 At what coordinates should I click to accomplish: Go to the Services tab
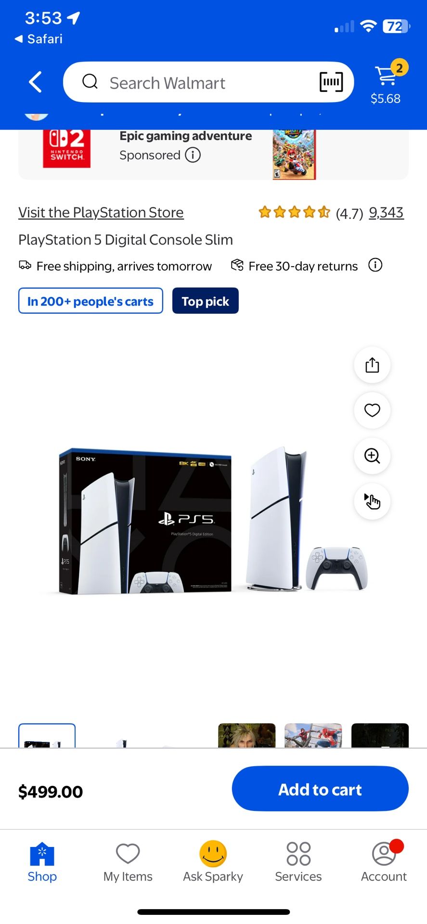pos(298,862)
